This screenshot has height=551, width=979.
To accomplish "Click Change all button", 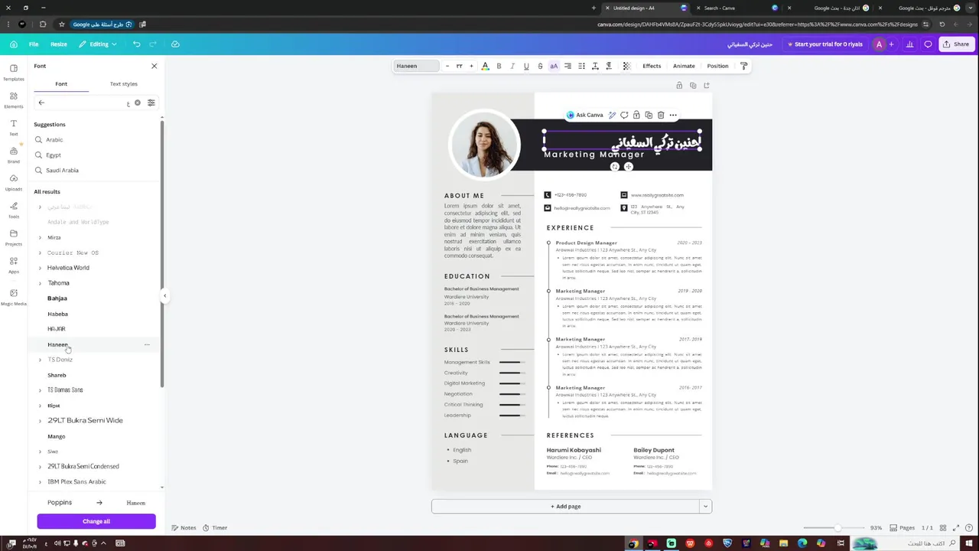I will pos(96,521).
